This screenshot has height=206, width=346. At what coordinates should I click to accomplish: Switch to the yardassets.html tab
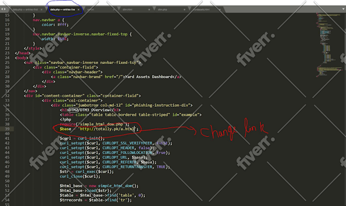pyautogui.click(x=201, y=10)
